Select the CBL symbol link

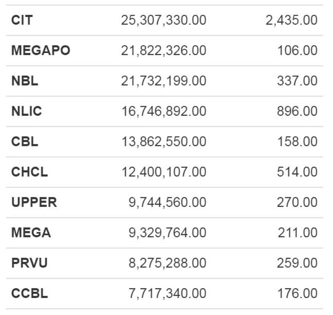[x=25, y=142]
